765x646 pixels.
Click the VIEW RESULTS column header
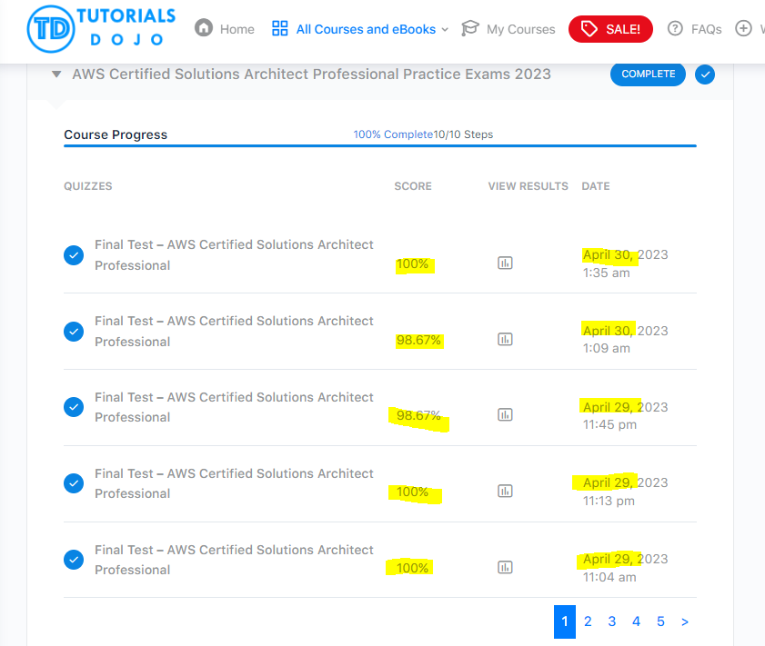point(528,186)
